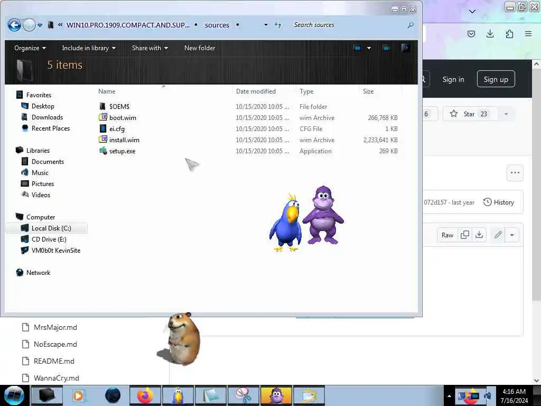Open the Firefox list all tabs chevron

[472, 12]
